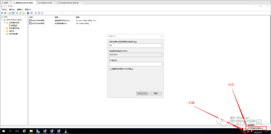
Task: Expand the 反向查找区域 folder
Action: tap(5, 28)
